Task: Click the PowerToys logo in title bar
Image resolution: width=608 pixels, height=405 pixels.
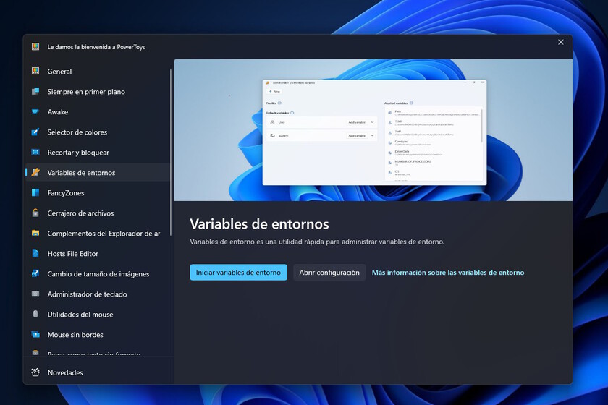Action: (35, 47)
